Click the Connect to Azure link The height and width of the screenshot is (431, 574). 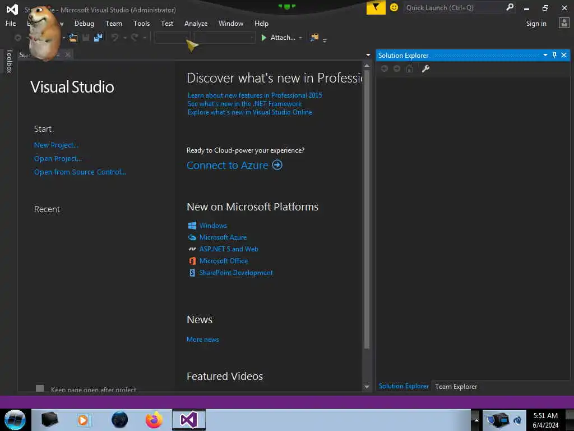click(x=228, y=166)
